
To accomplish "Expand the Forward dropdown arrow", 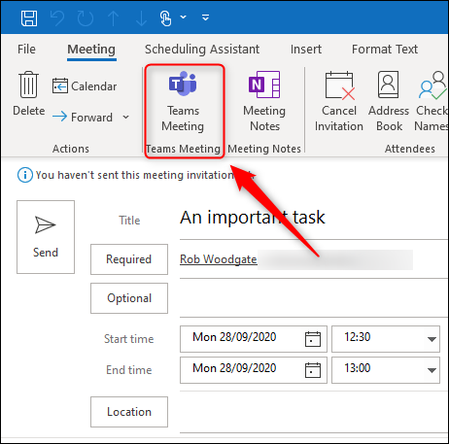I will pyautogui.click(x=126, y=117).
